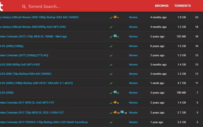Click thumbs-up icon on Seduce.Difficult.Women 1080p row
This screenshot has height=127, width=203.
point(115,17)
